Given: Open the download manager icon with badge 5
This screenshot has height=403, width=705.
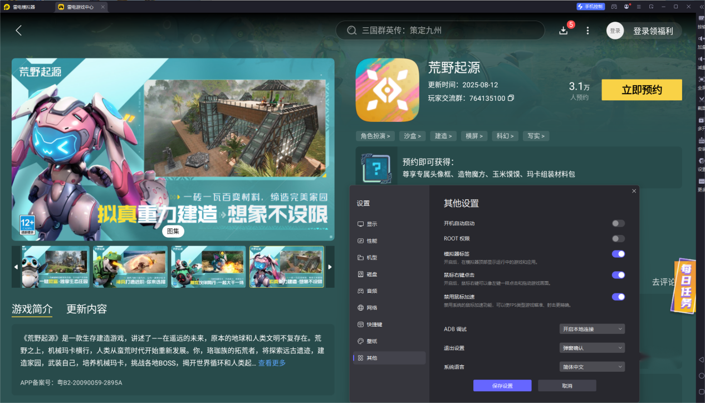Looking at the screenshot, I should coord(563,31).
